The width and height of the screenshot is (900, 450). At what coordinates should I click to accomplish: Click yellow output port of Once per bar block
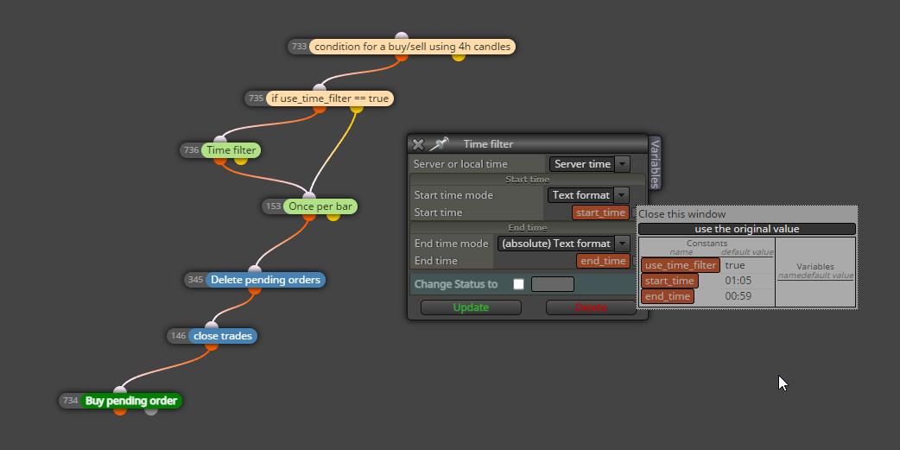tap(333, 216)
